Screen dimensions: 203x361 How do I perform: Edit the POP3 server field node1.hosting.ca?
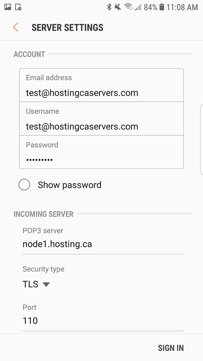point(103,244)
